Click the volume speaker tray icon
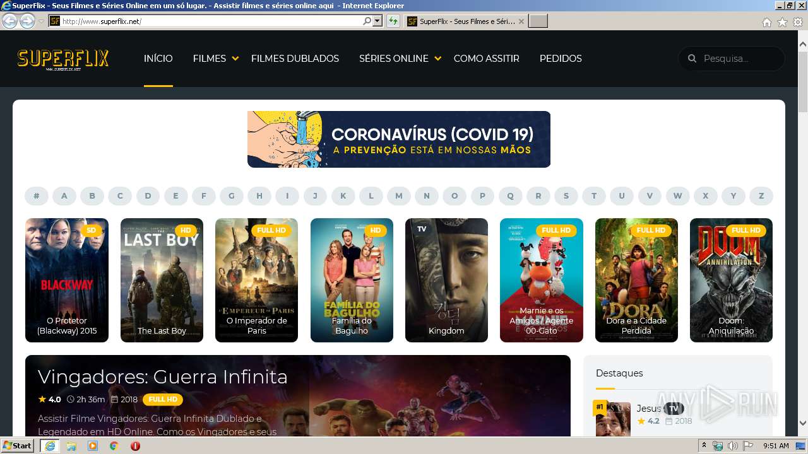 [732, 446]
